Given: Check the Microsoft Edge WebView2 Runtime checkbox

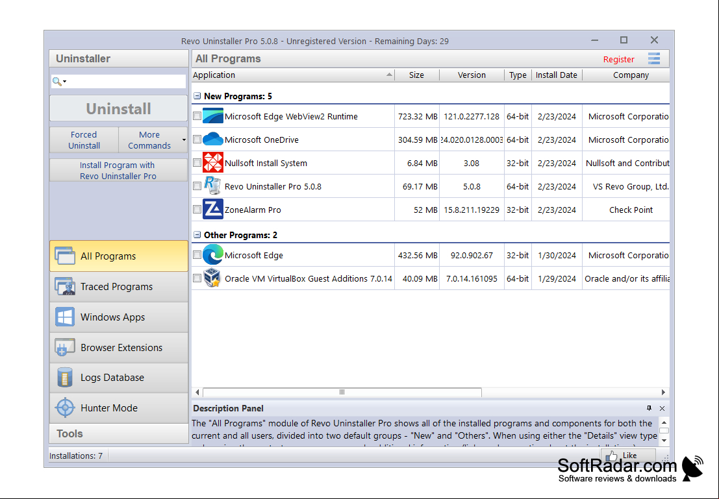Looking at the screenshot, I should click(197, 116).
